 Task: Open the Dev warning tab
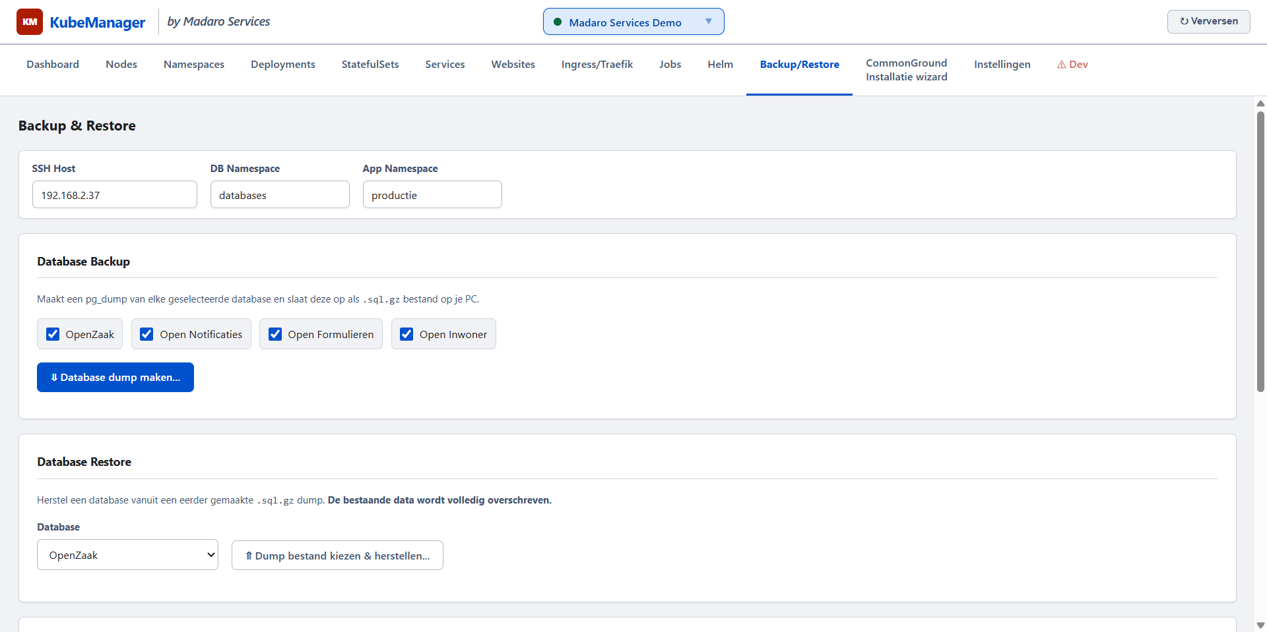coord(1072,64)
